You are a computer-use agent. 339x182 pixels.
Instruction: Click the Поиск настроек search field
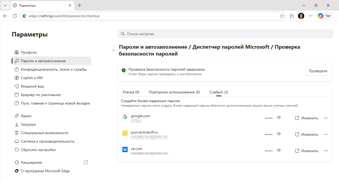225,34
